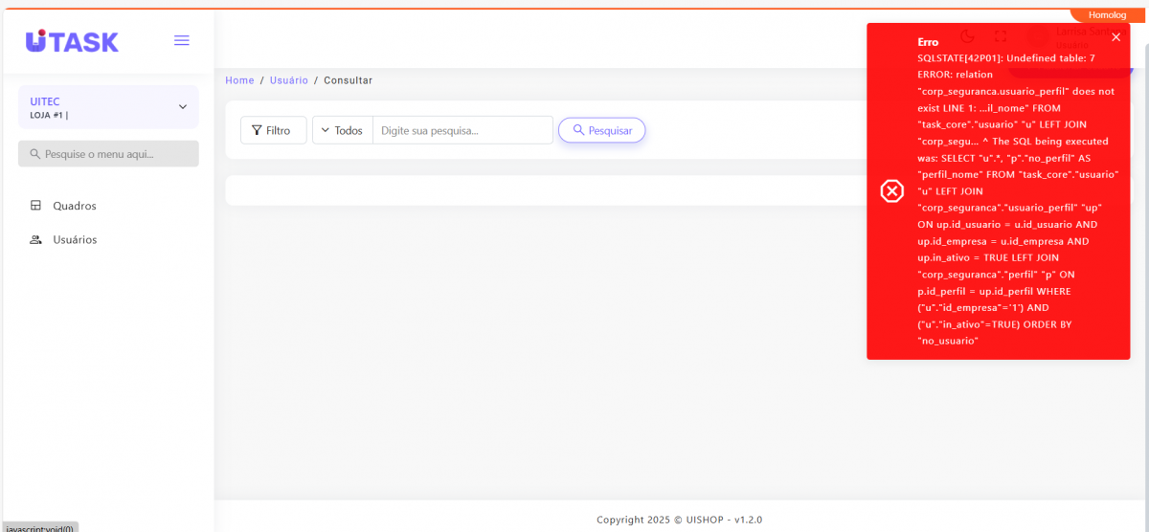Enter fullscreen via the expand icon
Screen dimensions: 1149x532
[x=1001, y=36]
